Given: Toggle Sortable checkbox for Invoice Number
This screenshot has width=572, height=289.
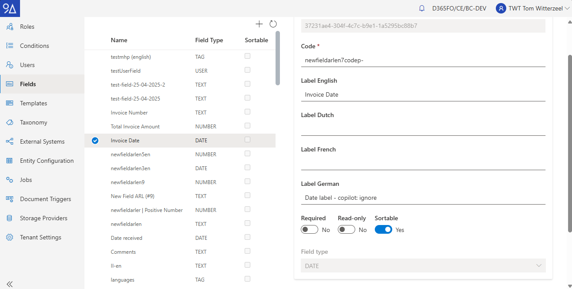Looking at the screenshot, I should pyautogui.click(x=248, y=112).
